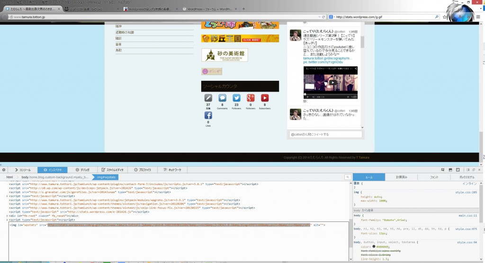
Task: Switch to the コンソール devtools tab
Action: [23, 170]
